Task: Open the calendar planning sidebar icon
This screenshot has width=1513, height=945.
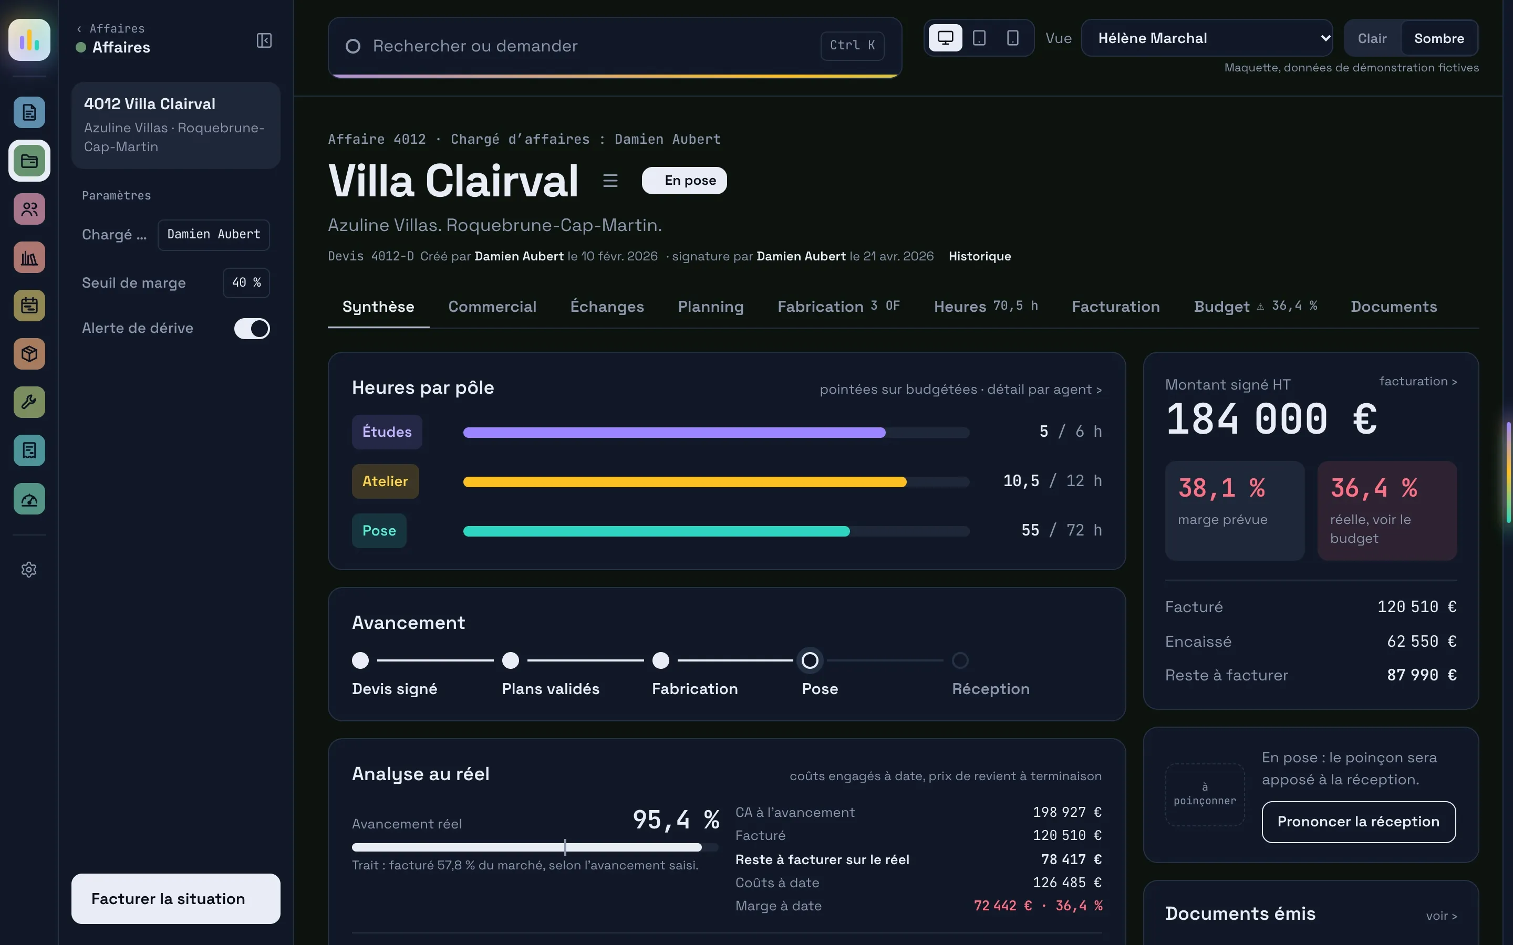Action: click(x=29, y=306)
